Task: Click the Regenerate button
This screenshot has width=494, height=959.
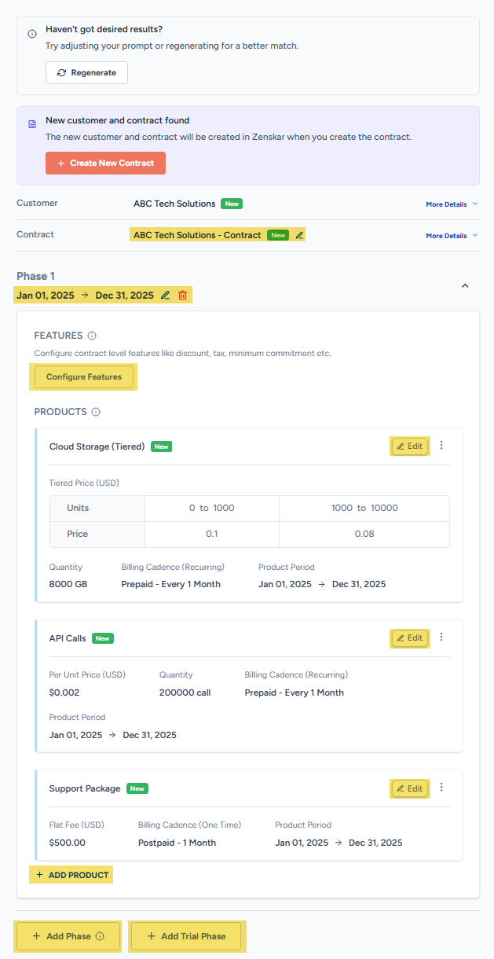Action: [x=86, y=72]
